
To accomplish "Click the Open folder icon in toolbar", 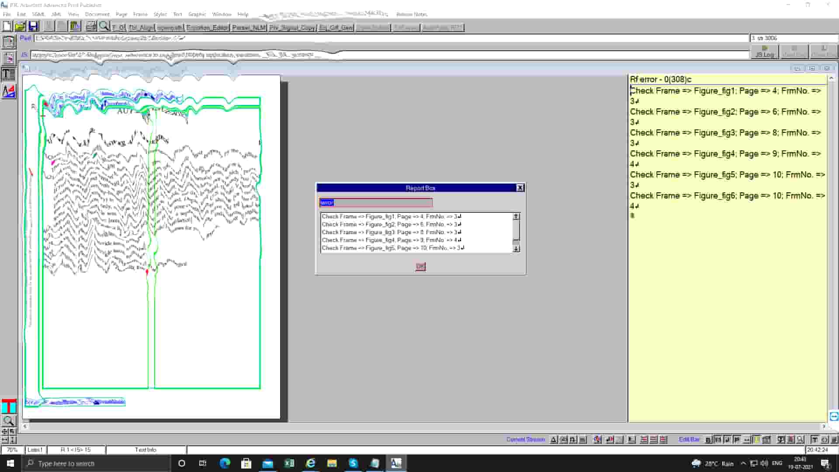I will click(x=20, y=26).
